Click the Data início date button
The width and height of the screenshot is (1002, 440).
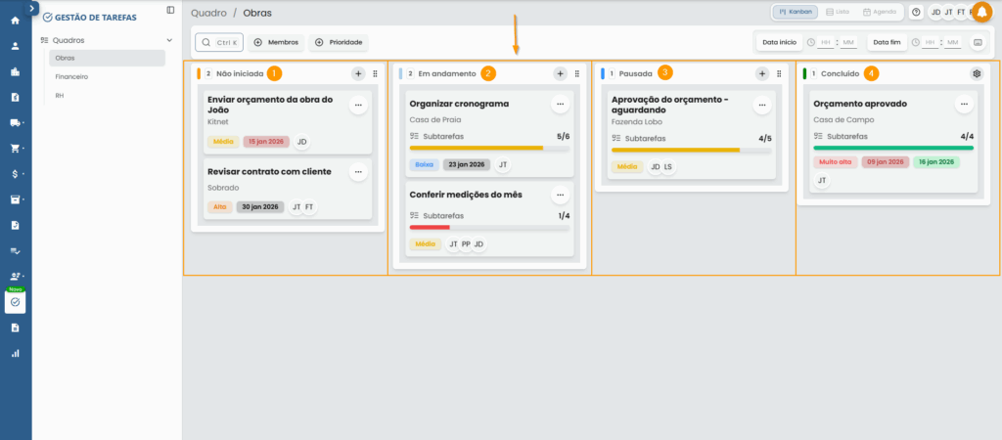[780, 43]
